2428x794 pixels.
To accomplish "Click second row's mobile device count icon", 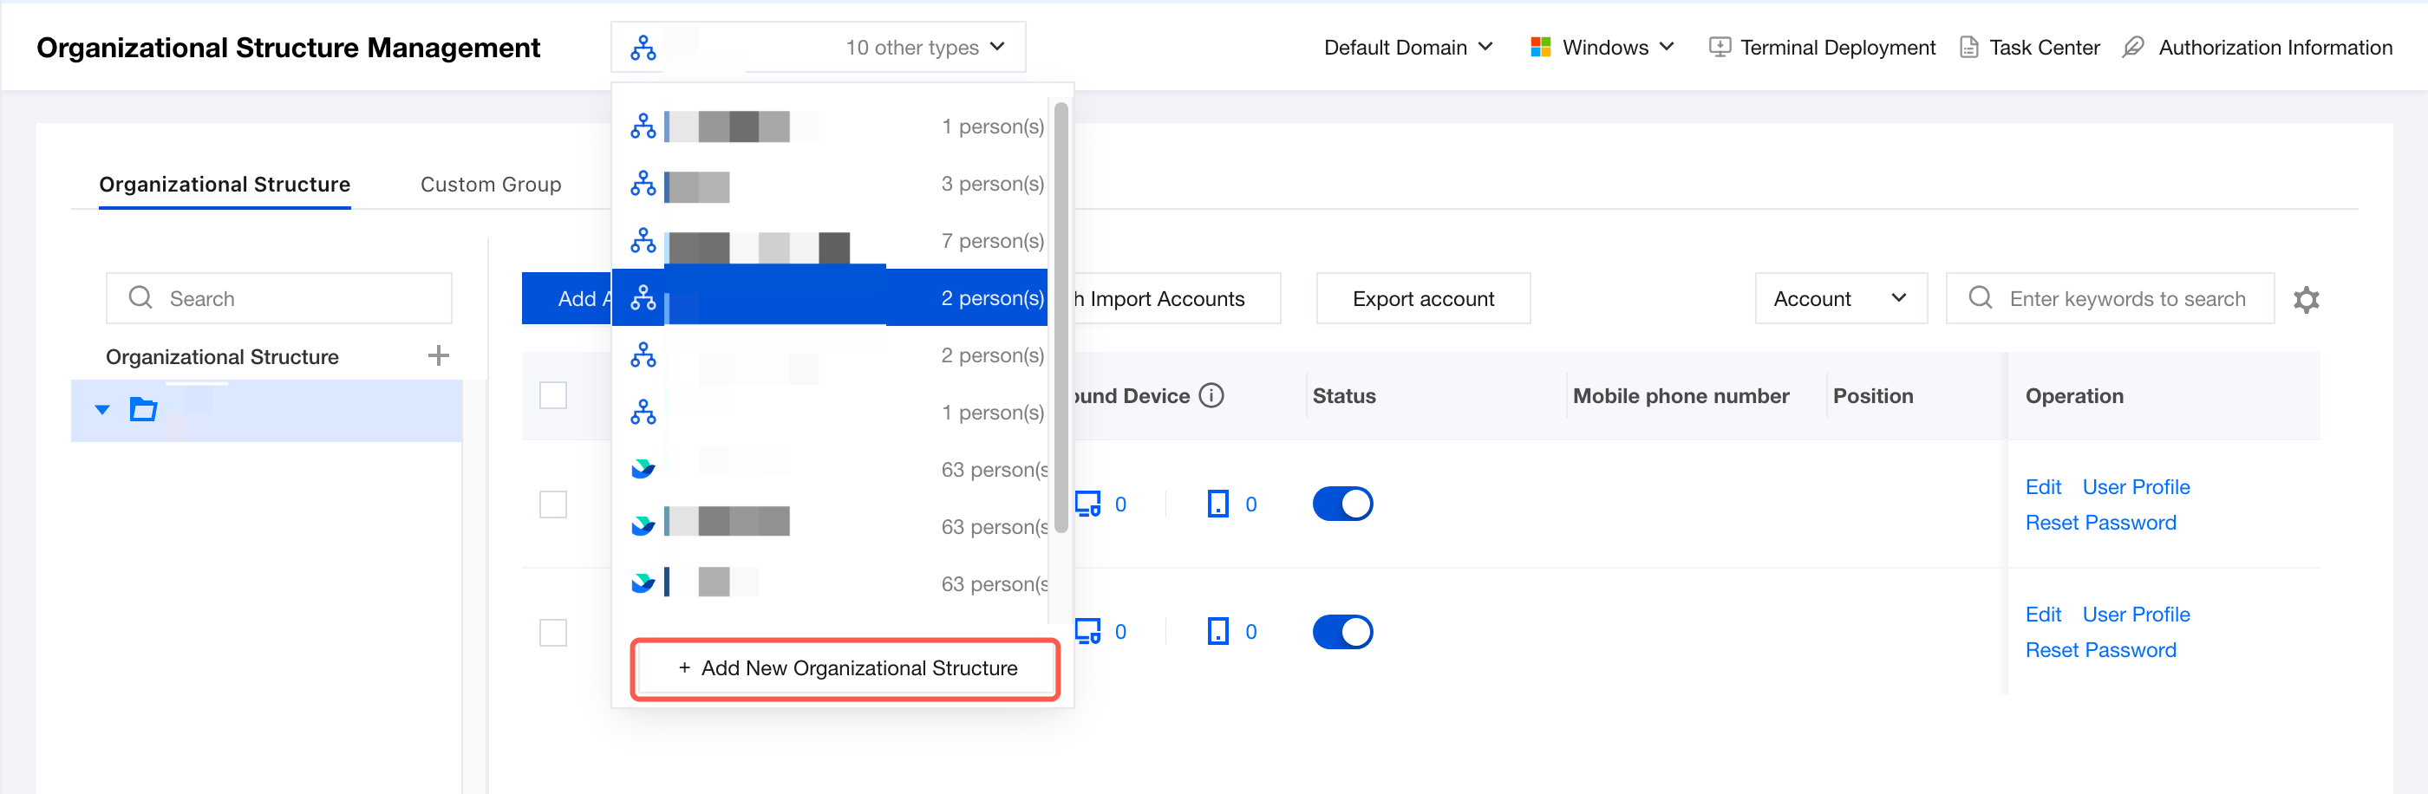I will point(1217,631).
